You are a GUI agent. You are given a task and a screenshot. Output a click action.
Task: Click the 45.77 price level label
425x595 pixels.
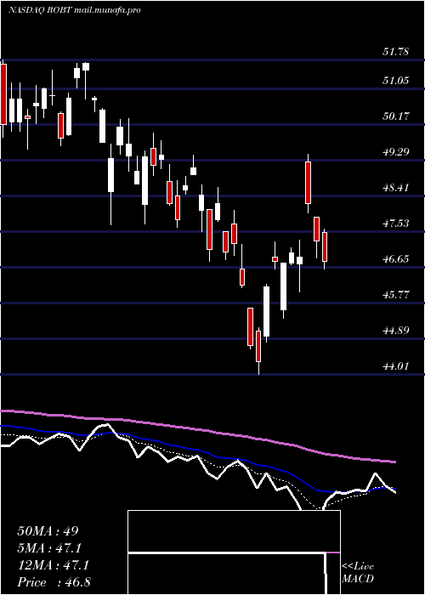[x=395, y=294]
